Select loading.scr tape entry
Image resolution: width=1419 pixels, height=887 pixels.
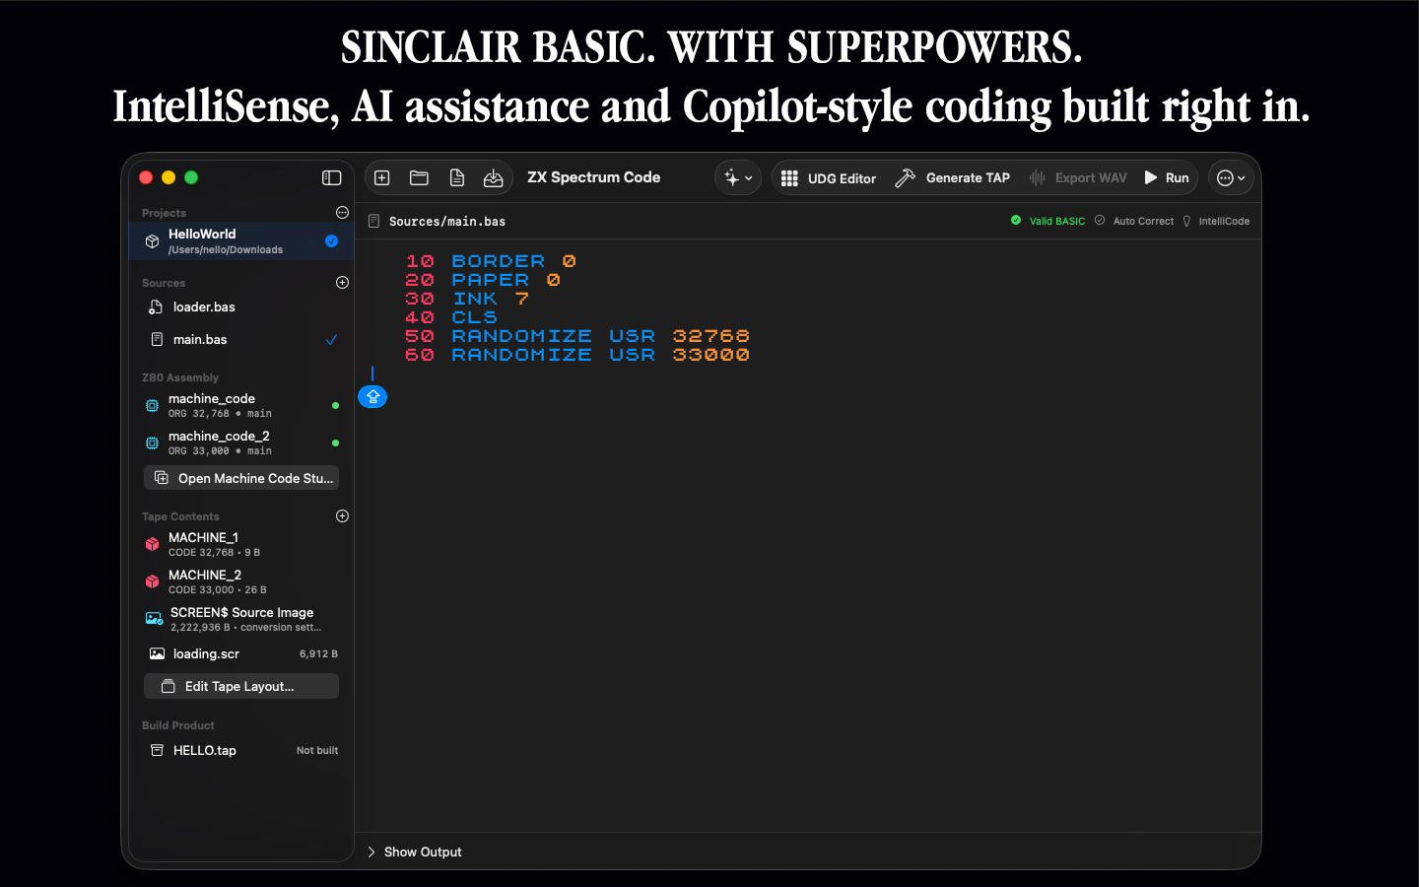pyautogui.click(x=241, y=653)
